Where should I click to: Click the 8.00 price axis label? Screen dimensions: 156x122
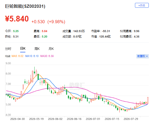tap(8, 74)
